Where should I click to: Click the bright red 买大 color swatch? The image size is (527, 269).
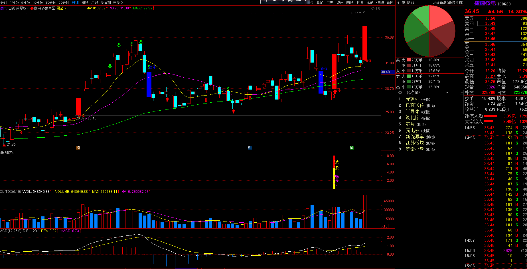(409, 60)
